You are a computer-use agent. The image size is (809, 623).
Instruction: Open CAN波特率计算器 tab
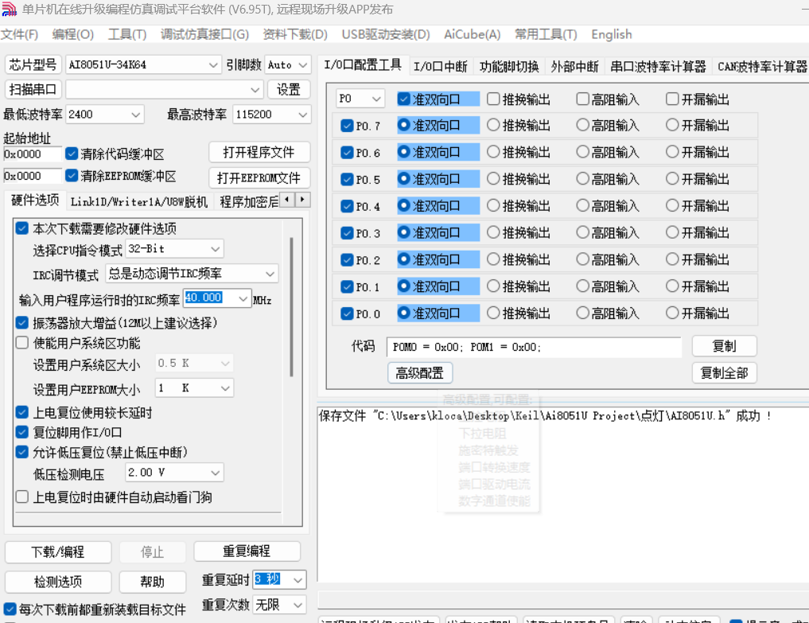point(762,67)
